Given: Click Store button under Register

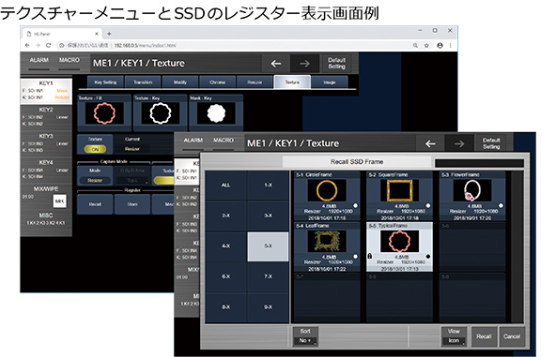Looking at the screenshot, I should [132, 204].
